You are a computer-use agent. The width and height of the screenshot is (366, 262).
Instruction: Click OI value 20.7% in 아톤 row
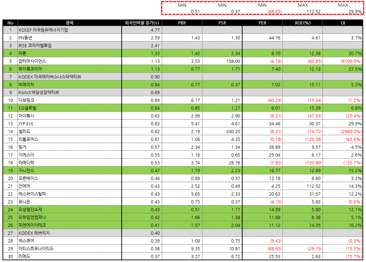coord(355,53)
